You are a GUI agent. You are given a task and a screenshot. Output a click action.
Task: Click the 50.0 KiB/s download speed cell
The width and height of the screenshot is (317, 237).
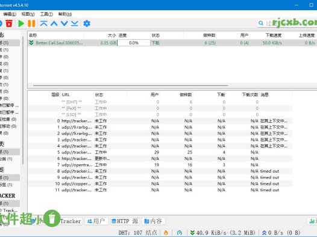272,43
